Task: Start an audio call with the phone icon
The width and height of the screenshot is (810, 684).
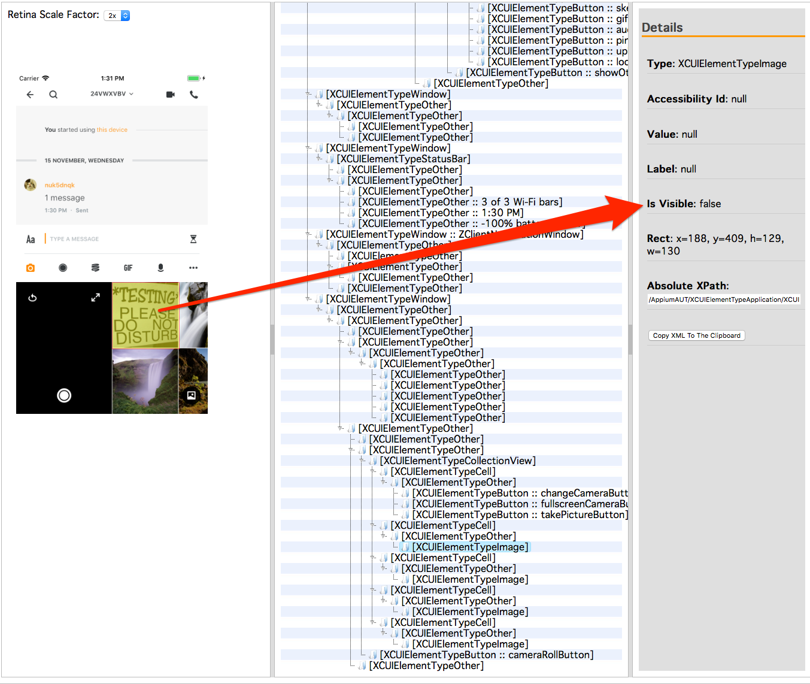Action: (194, 94)
